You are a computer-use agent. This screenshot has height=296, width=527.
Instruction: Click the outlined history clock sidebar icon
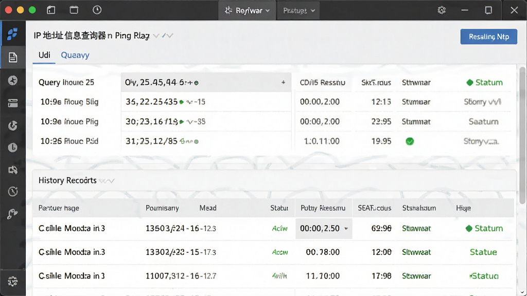(13, 192)
